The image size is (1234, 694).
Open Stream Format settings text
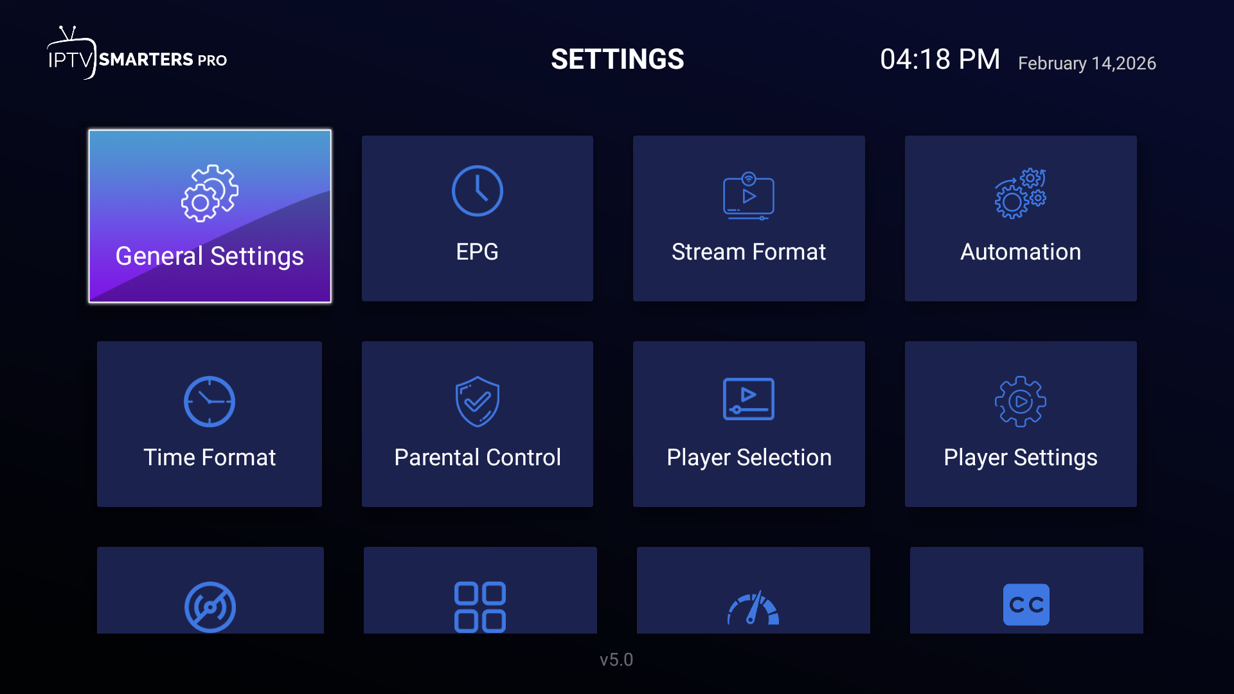click(749, 252)
